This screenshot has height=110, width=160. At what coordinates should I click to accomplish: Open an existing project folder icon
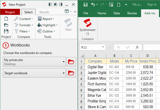(6, 25)
